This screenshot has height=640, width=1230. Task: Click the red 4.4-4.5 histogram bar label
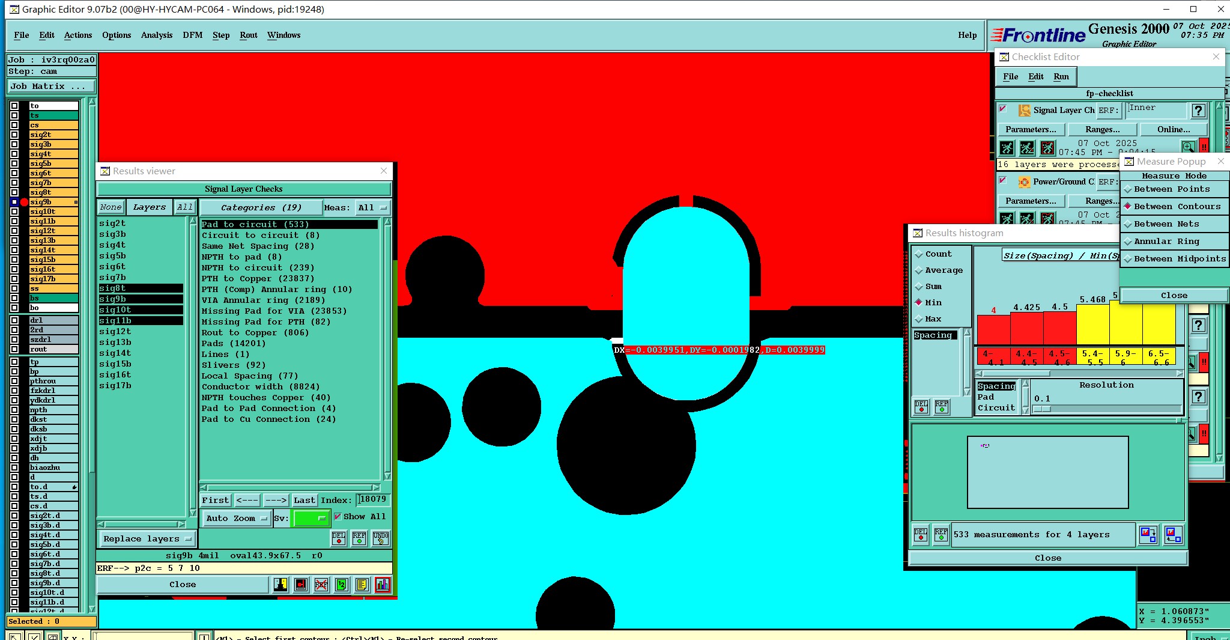pos(1026,358)
